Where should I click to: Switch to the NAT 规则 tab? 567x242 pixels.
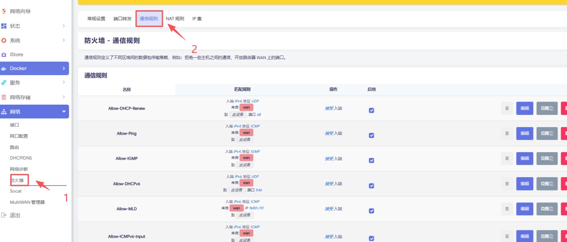(175, 19)
